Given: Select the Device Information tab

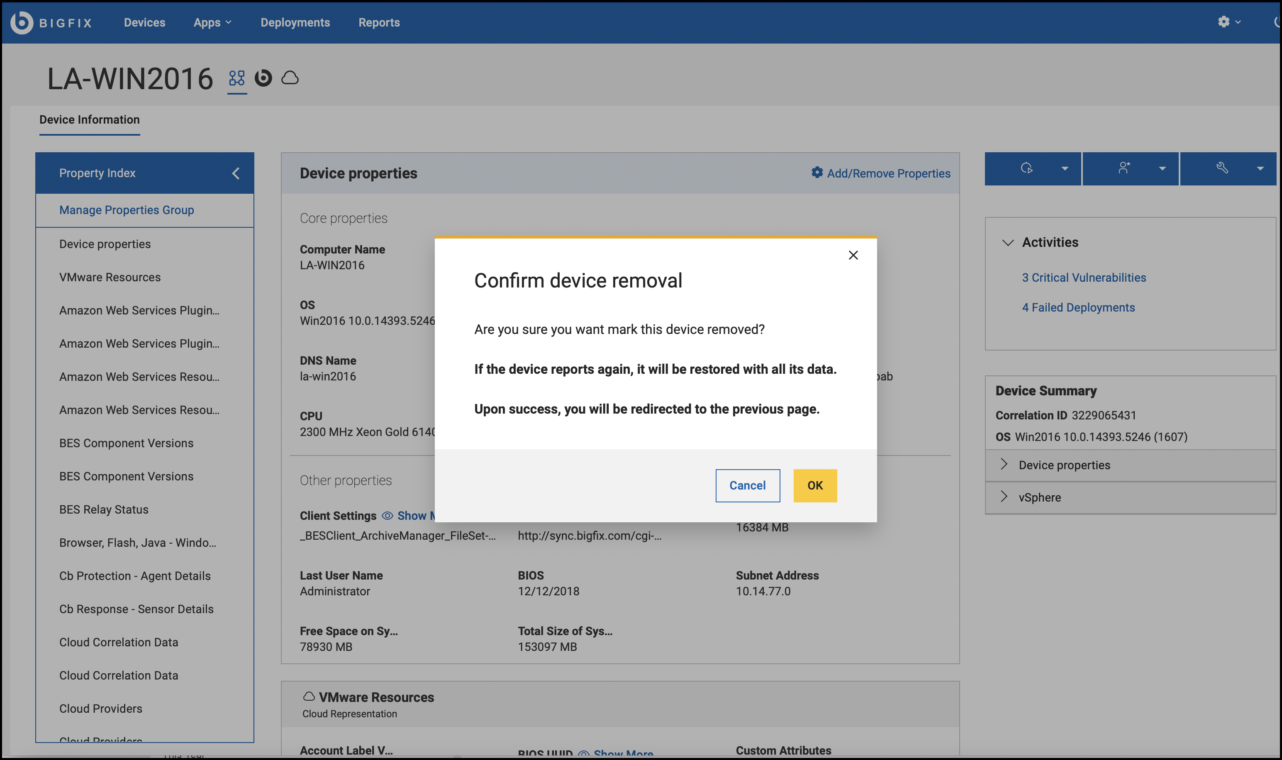Looking at the screenshot, I should pyautogui.click(x=90, y=119).
